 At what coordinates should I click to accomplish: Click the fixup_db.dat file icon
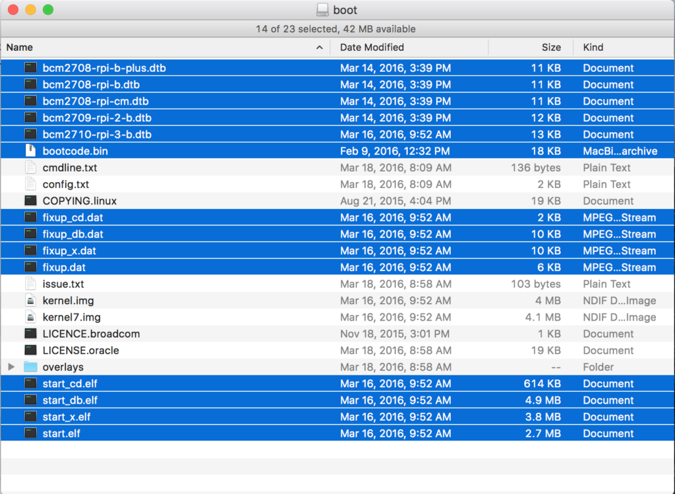pyautogui.click(x=30, y=234)
